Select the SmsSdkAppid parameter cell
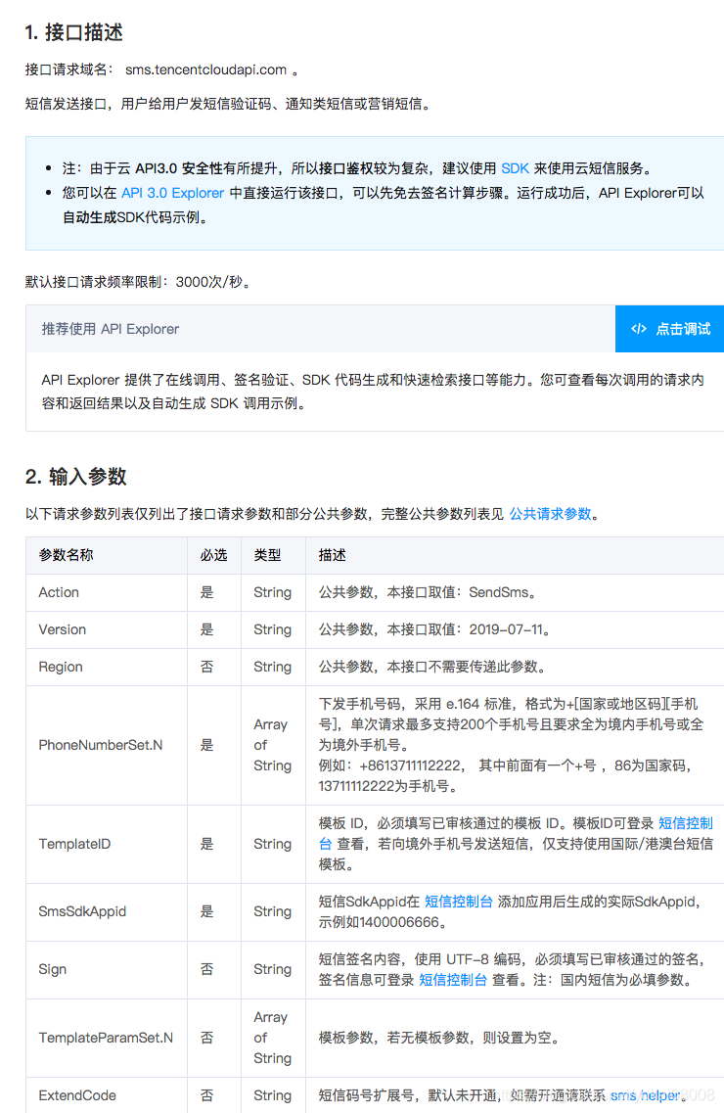 pyautogui.click(x=107, y=911)
